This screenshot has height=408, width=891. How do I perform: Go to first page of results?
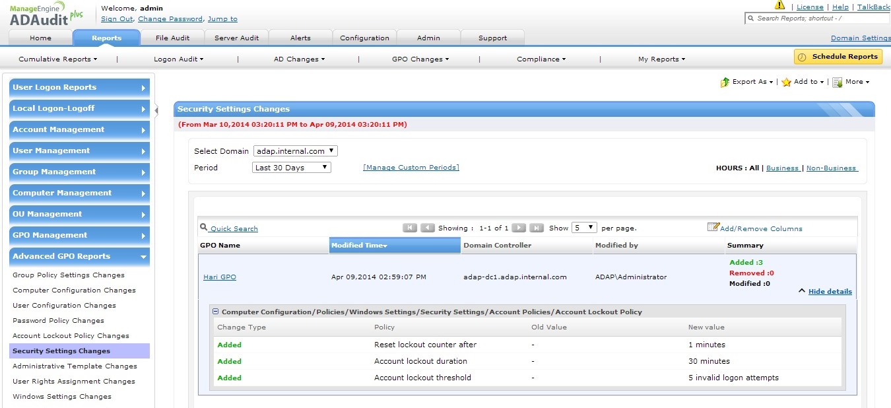[410, 228]
